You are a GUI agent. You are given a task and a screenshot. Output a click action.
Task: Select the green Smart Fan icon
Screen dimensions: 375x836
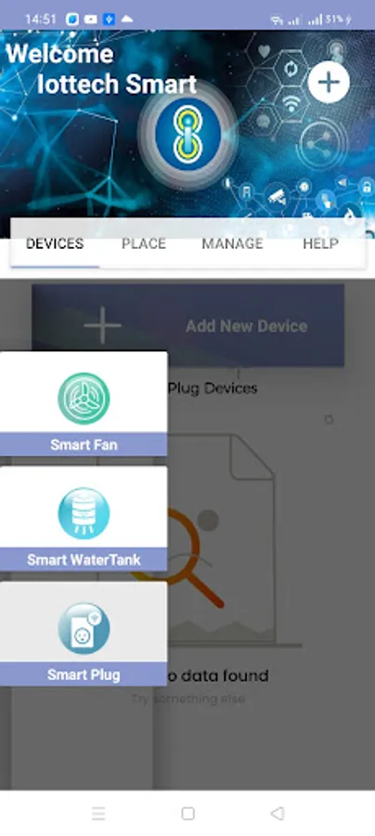click(84, 398)
